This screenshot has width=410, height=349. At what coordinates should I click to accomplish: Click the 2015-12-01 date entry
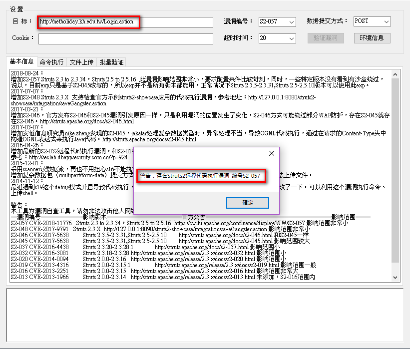tap(26, 163)
